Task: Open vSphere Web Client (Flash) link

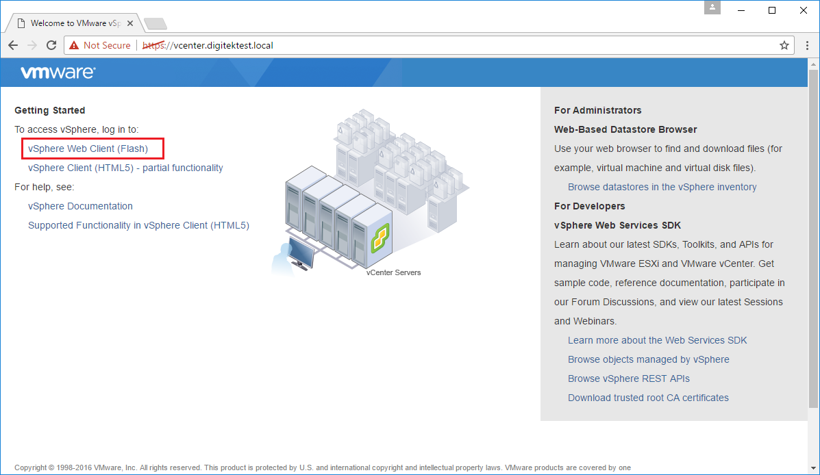Action: tap(88, 149)
